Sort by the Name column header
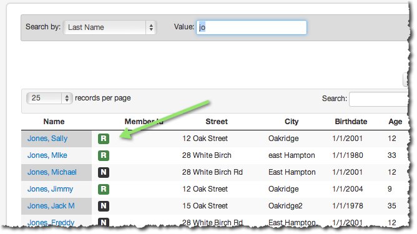Image resolution: width=417 pixels, height=234 pixels. coord(54,122)
